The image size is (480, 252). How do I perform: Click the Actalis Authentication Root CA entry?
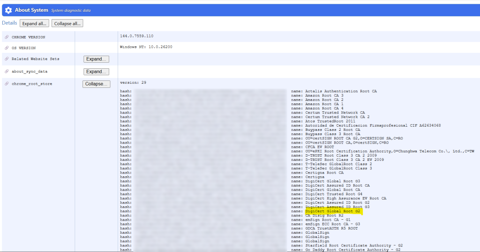(341, 91)
